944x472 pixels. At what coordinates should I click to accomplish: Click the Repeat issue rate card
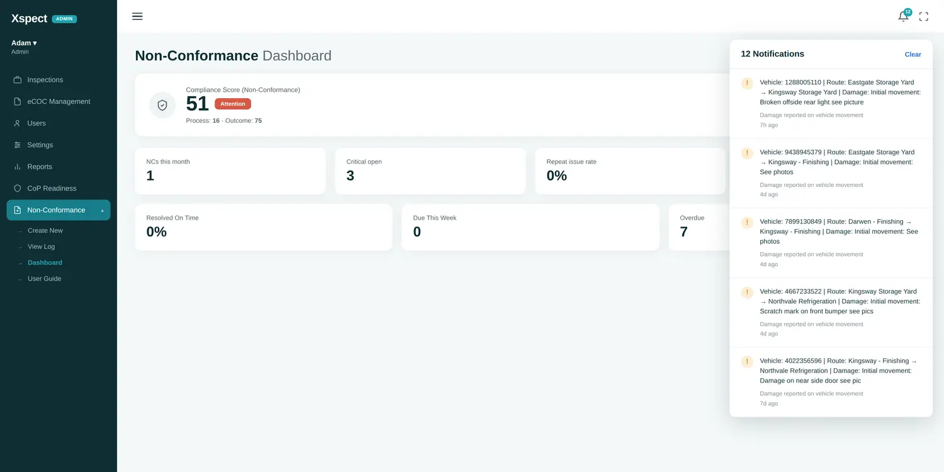pos(631,171)
